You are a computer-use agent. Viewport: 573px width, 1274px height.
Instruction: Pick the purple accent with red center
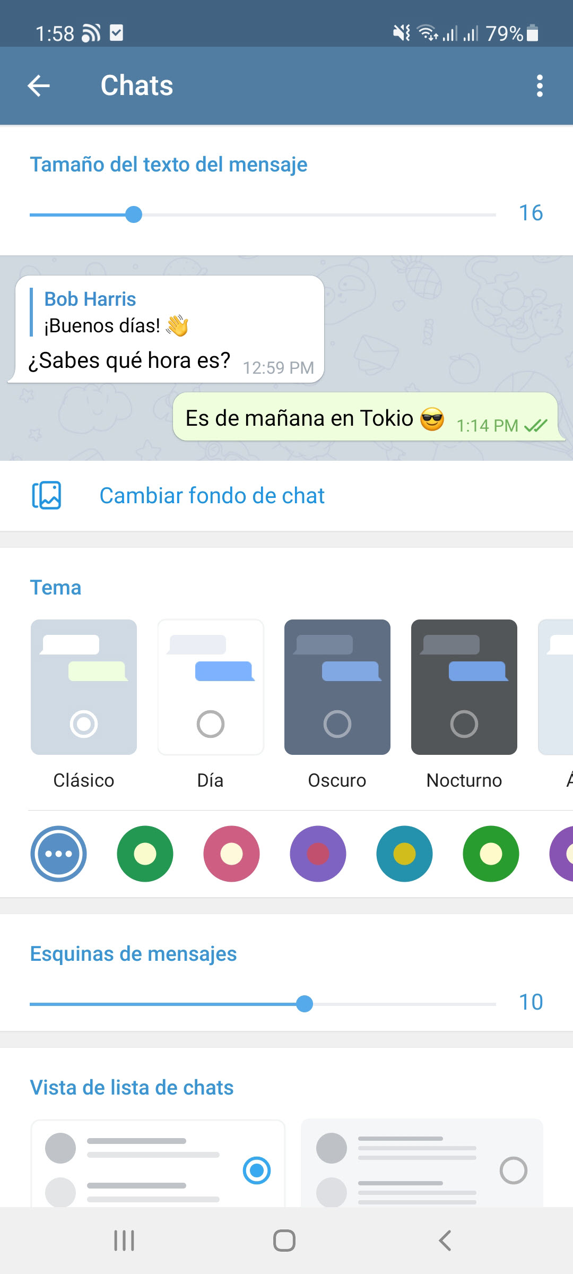[318, 854]
